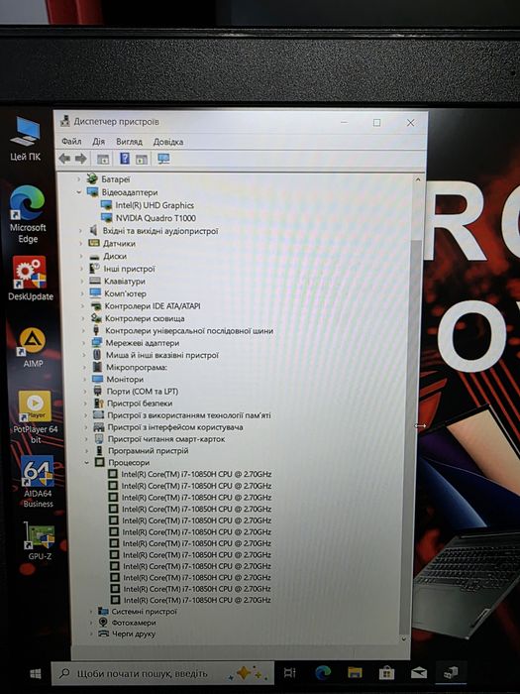This screenshot has height=694, width=520.
Task: Click the Черги друку printer icon
Action: 103,634
